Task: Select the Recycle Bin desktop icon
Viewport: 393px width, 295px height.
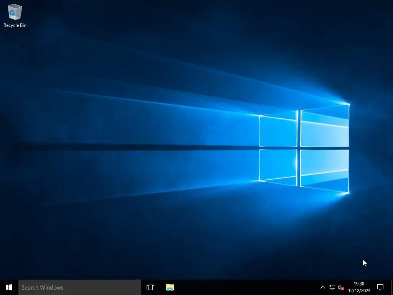Action: click(15, 15)
